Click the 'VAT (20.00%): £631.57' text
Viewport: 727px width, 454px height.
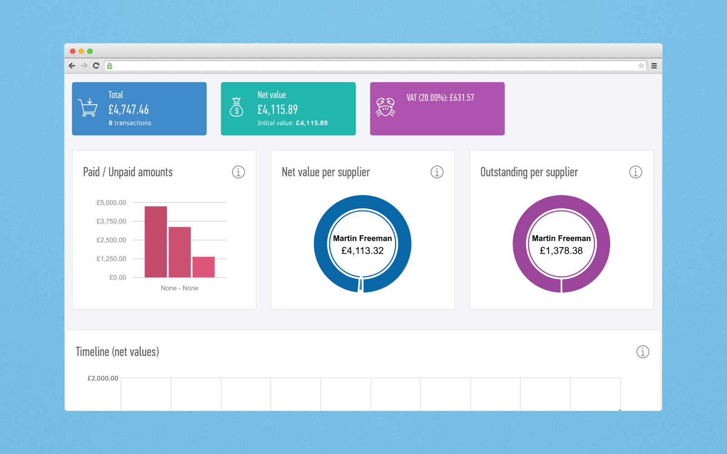[440, 98]
